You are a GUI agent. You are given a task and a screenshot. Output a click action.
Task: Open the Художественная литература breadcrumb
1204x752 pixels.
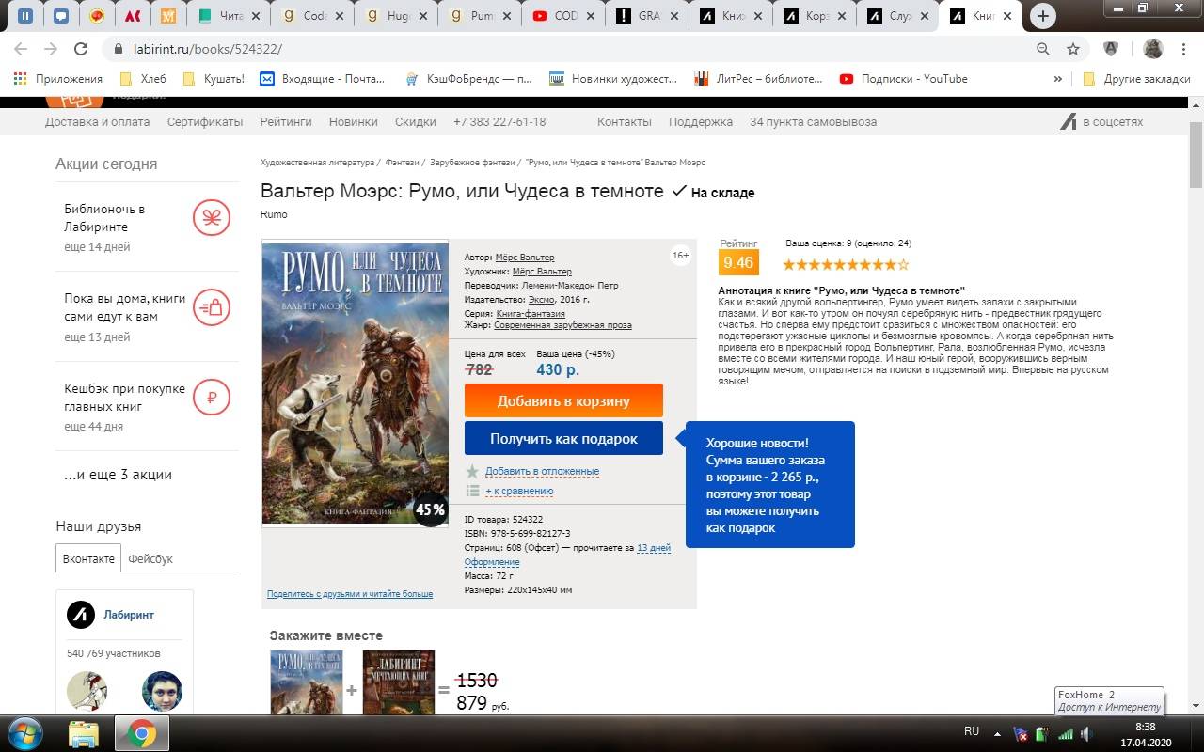316,163
